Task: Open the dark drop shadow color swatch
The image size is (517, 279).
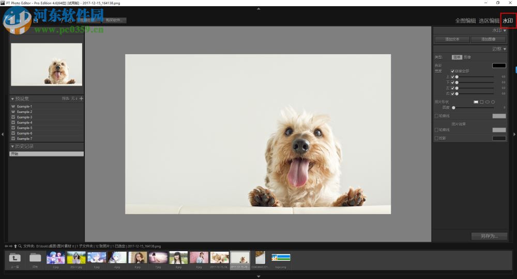Action: (499, 138)
